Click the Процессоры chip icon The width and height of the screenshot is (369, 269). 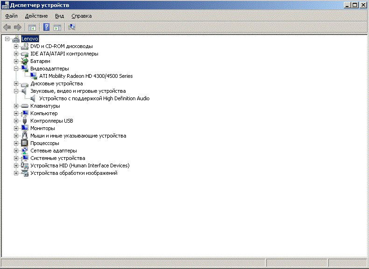coord(25,143)
